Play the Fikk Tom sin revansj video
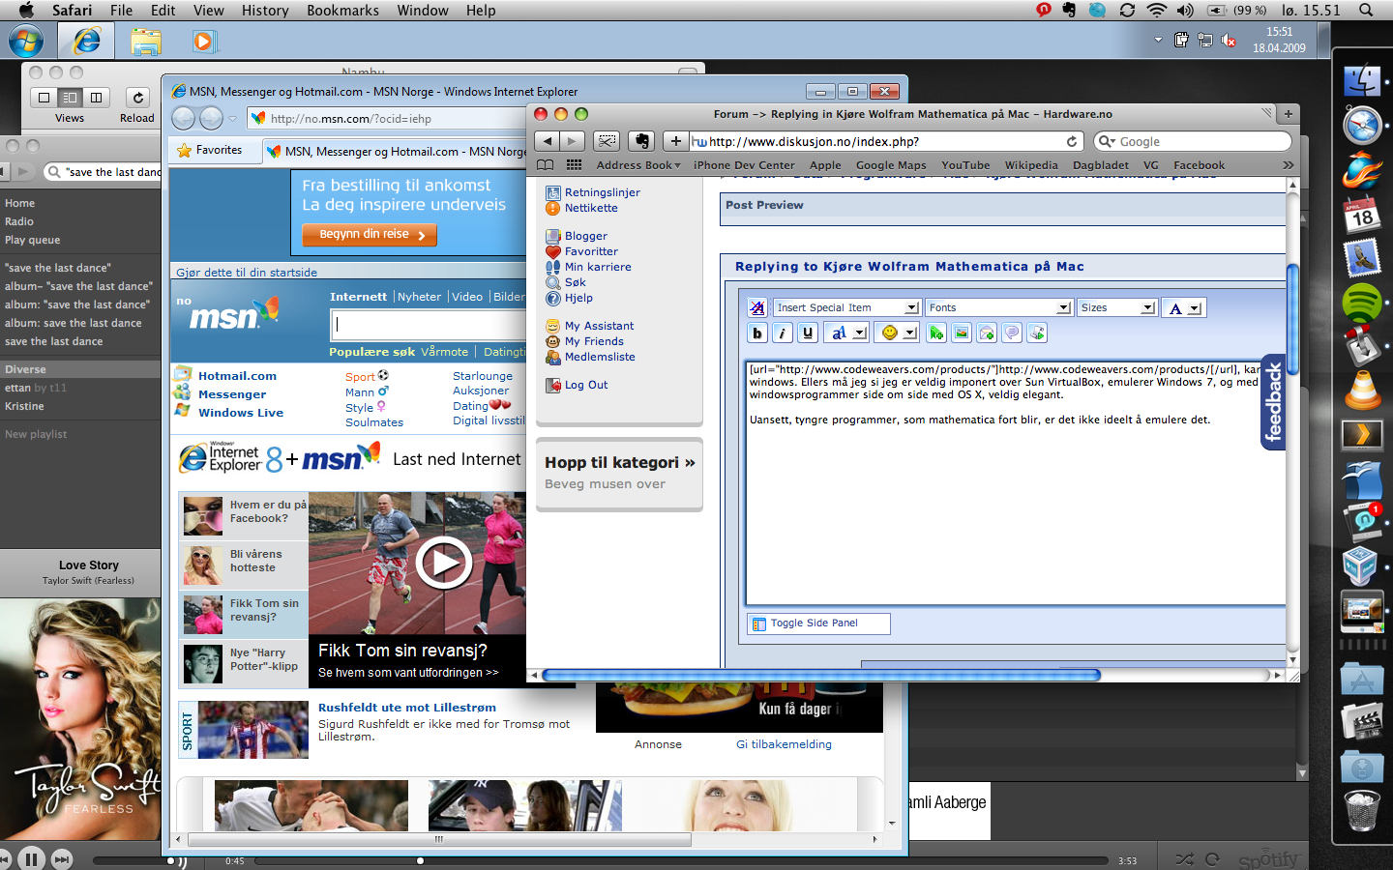The image size is (1393, 870). pos(444,562)
